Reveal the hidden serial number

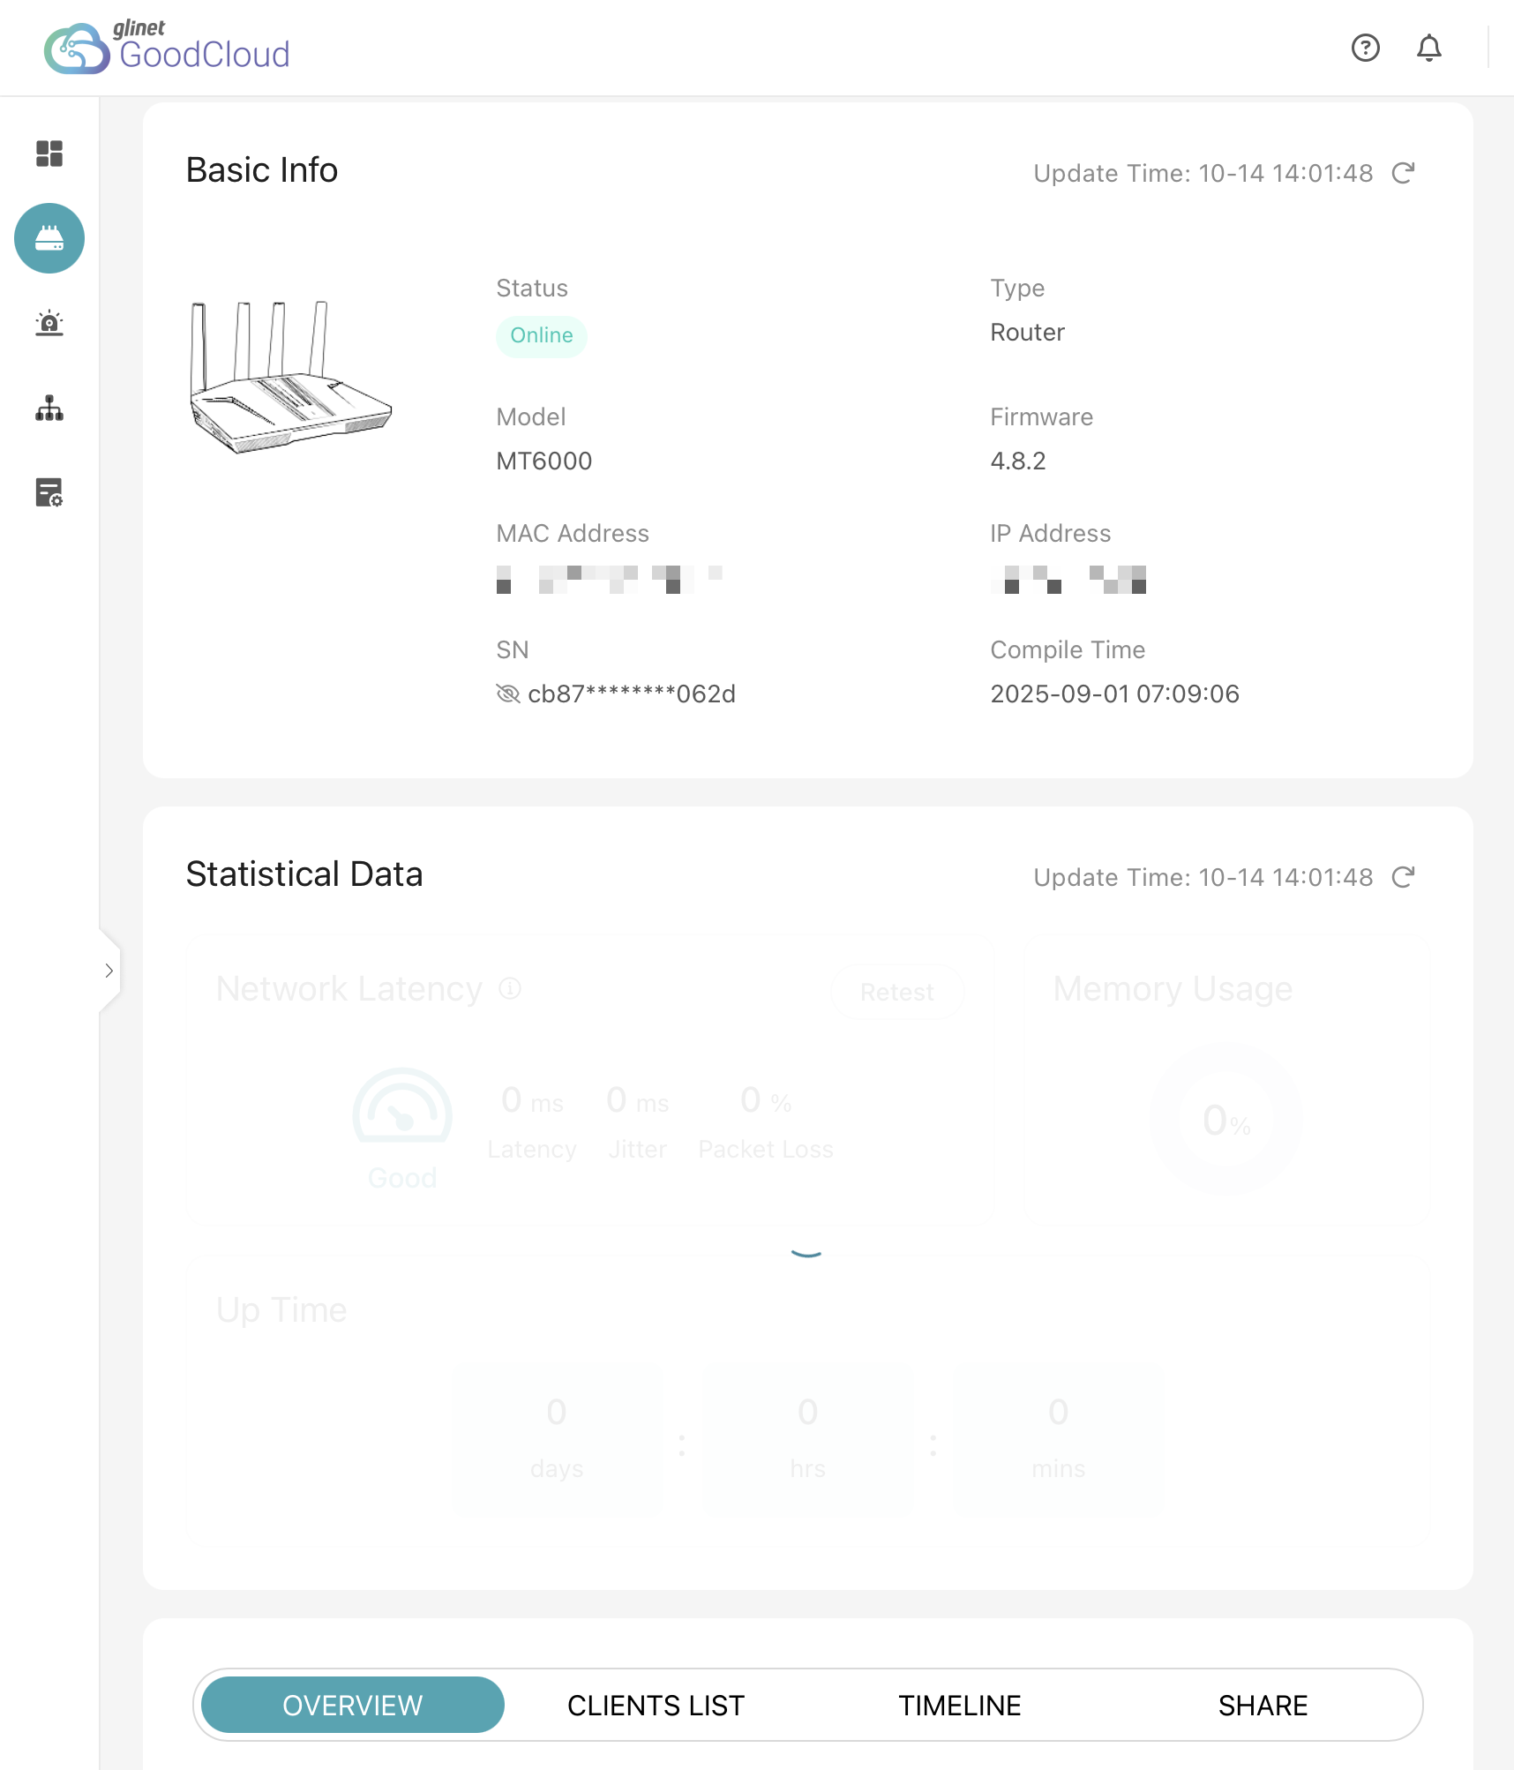click(508, 694)
